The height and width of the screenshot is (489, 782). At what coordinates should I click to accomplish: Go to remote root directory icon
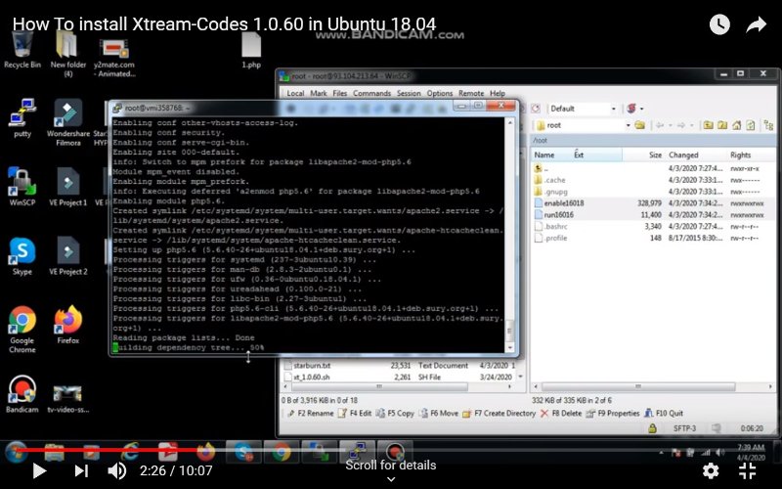coord(722,125)
